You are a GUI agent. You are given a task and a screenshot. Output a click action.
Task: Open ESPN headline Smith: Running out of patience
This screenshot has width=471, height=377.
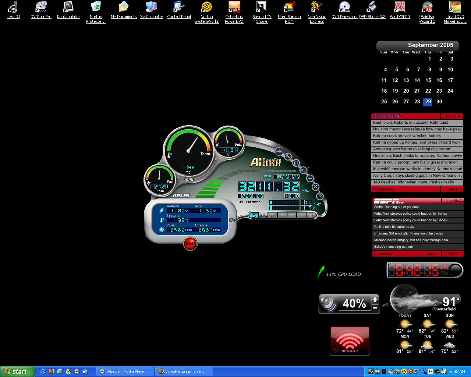pos(417,207)
